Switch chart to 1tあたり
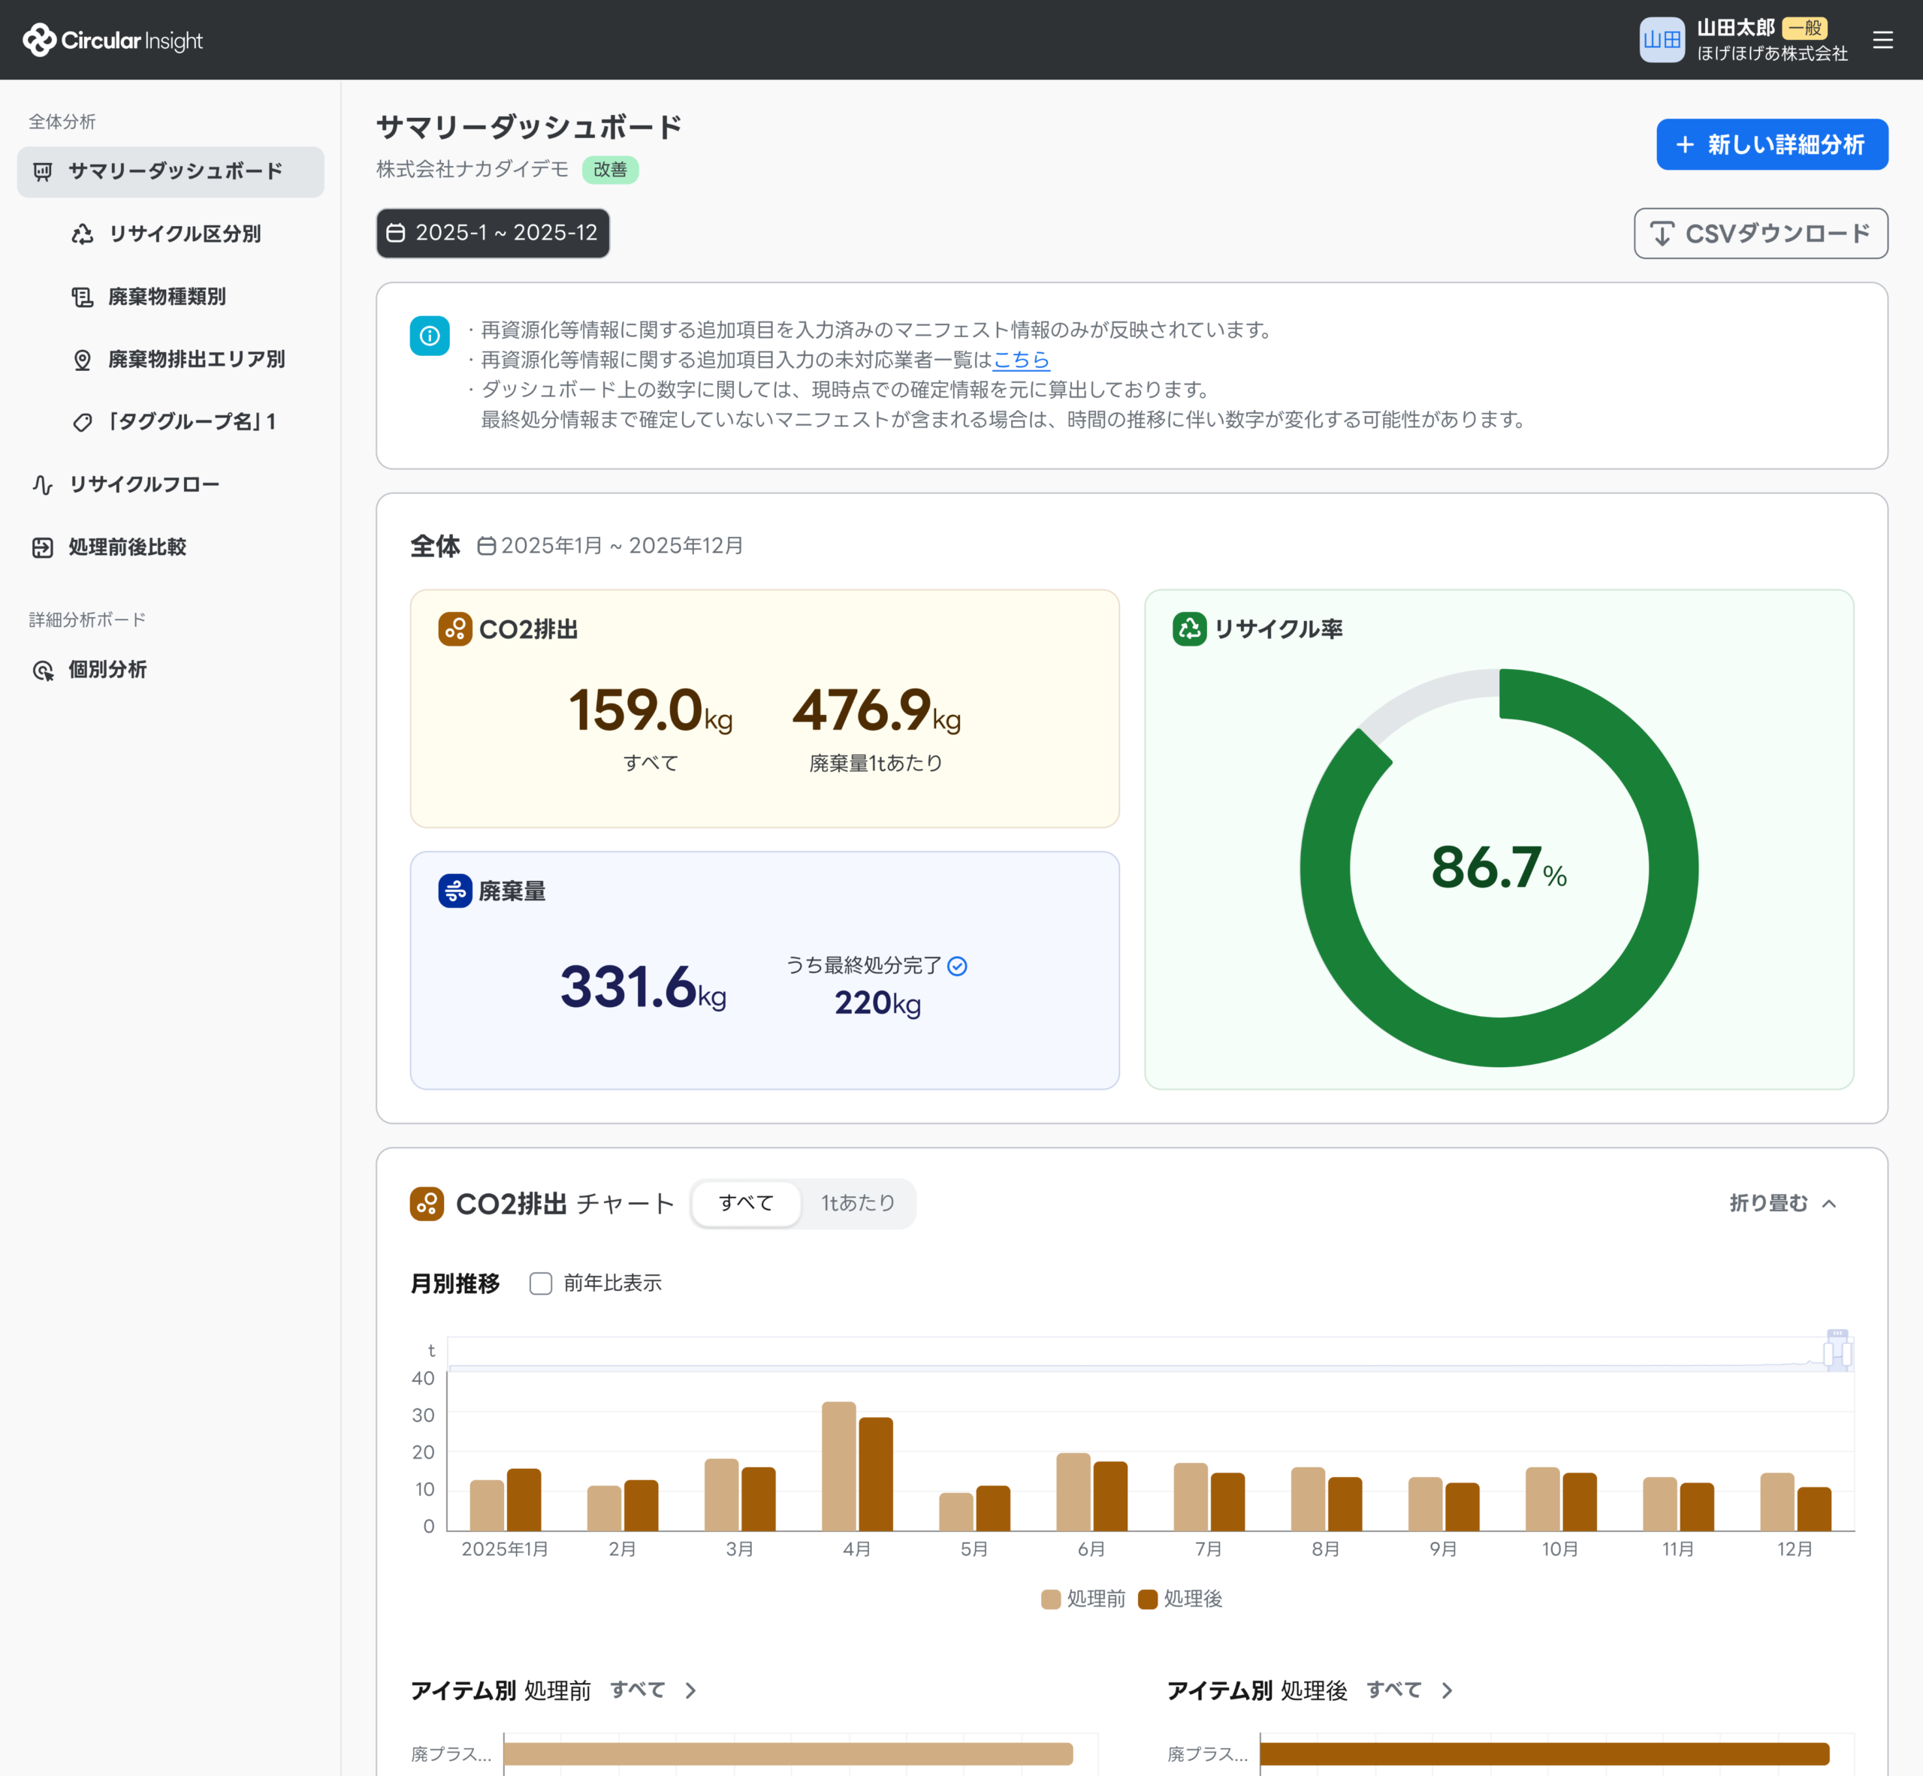The width and height of the screenshot is (1923, 1776). [858, 1203]
